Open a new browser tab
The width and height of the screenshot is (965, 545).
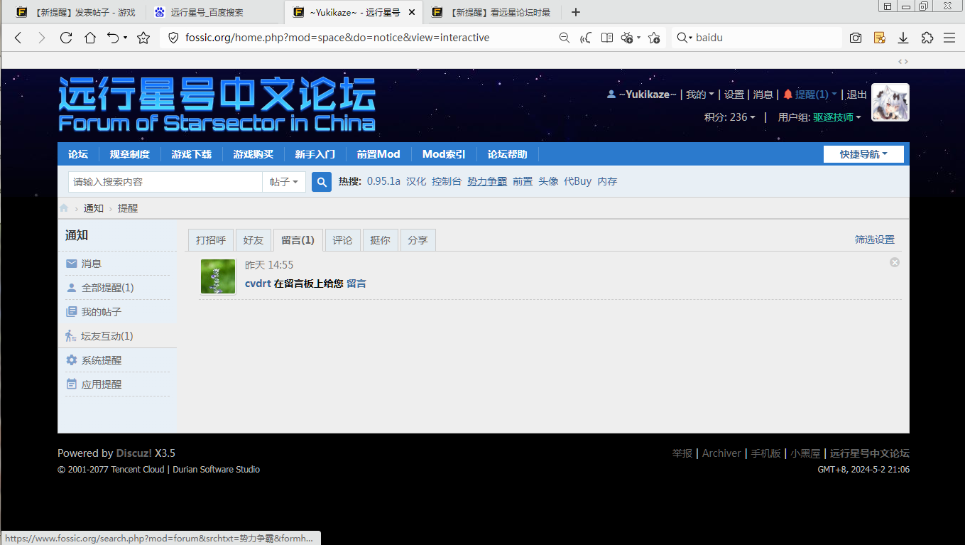coord(576,12)
